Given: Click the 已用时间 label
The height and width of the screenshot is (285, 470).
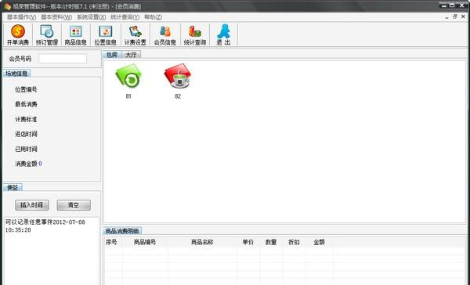Looking at the screenshot, I should 26,149.
